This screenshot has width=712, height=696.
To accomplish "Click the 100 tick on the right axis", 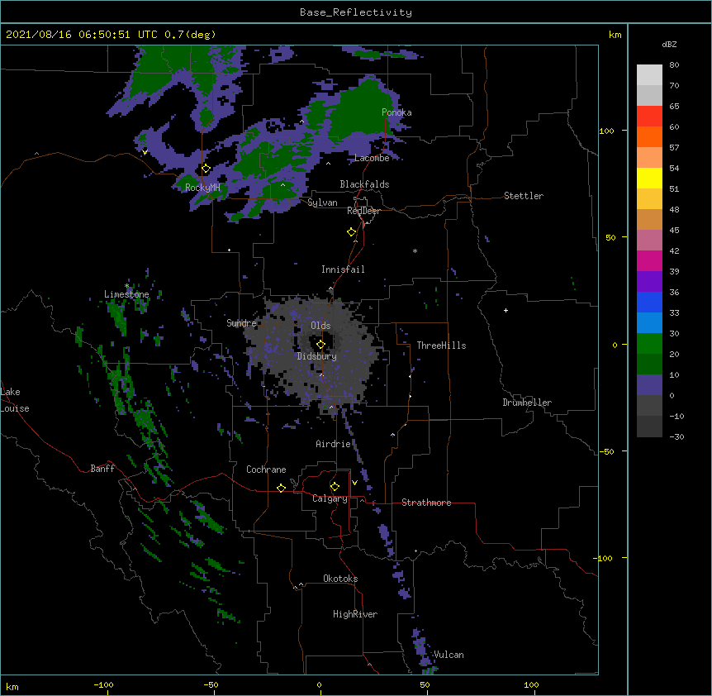I will click(x=606, y=131).
